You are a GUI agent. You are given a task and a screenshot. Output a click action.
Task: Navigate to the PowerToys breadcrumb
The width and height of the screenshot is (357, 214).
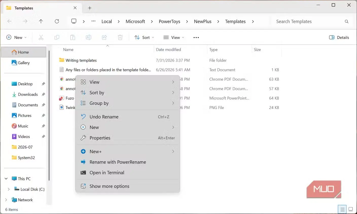click(169, 22)
